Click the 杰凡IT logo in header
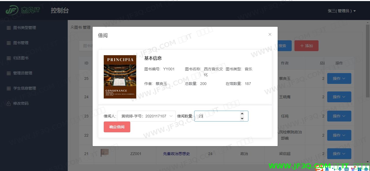This screenshot has width=370, height=171. click(x=23, y=10)
